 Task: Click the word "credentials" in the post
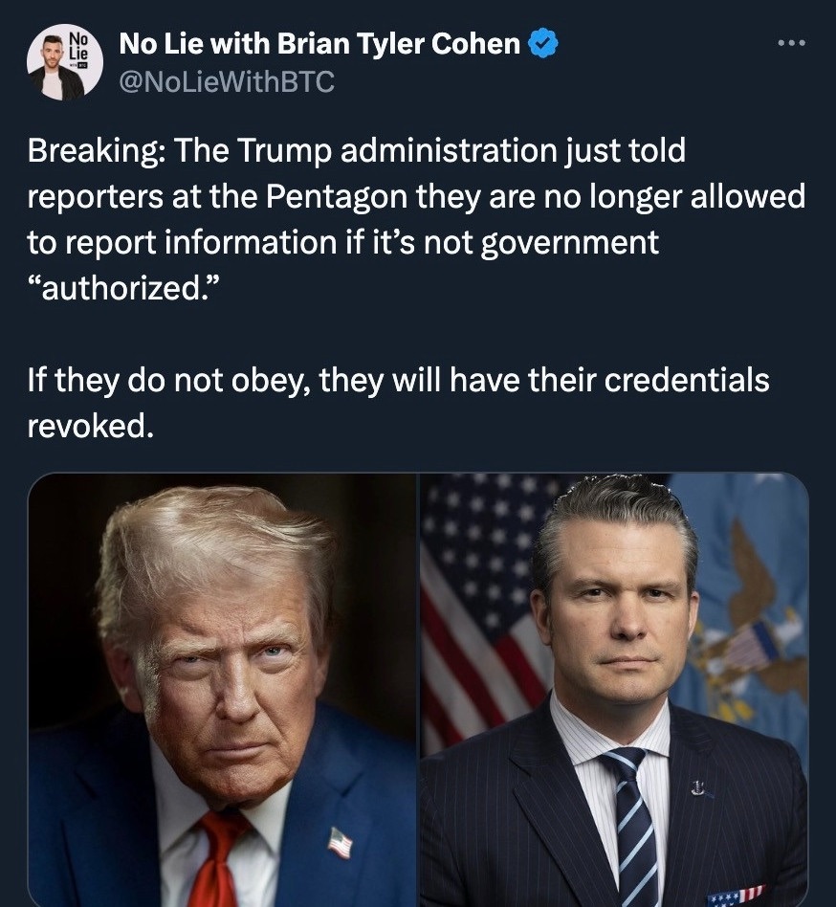pyautogui.click(x=687, y=381)
